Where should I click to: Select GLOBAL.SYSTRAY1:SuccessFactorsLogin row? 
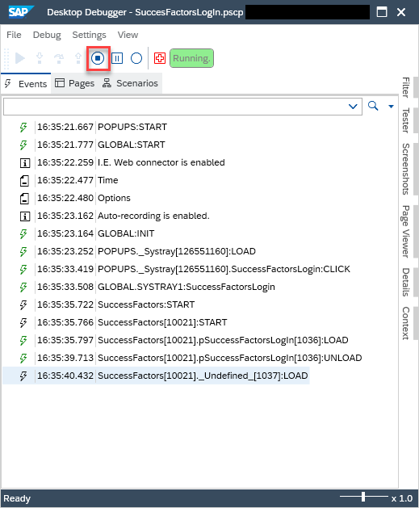coord(186,288)
